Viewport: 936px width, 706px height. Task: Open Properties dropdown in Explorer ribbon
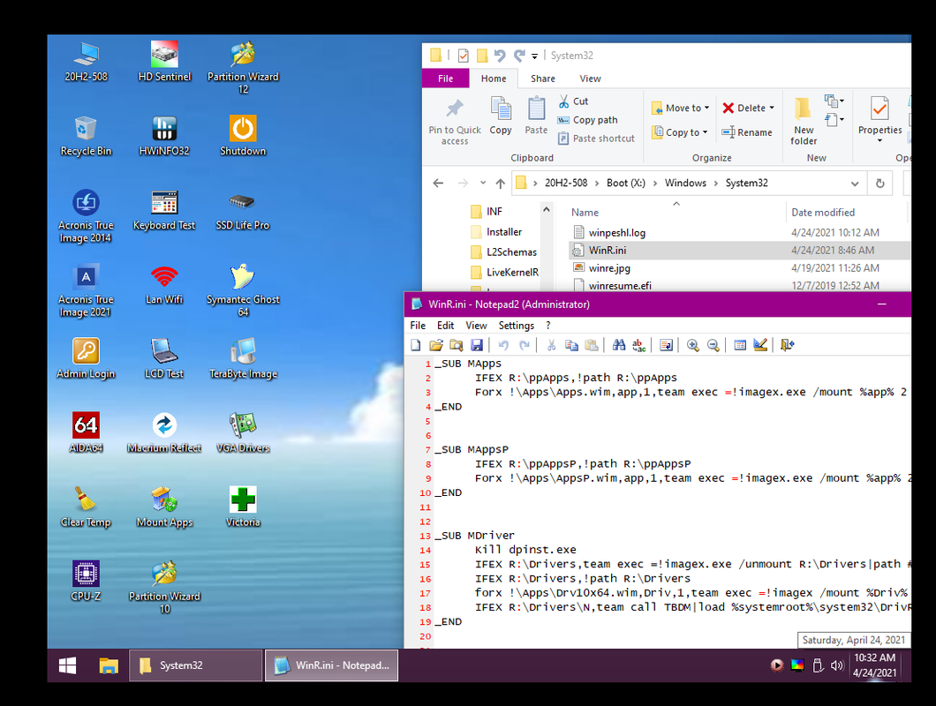879,141
